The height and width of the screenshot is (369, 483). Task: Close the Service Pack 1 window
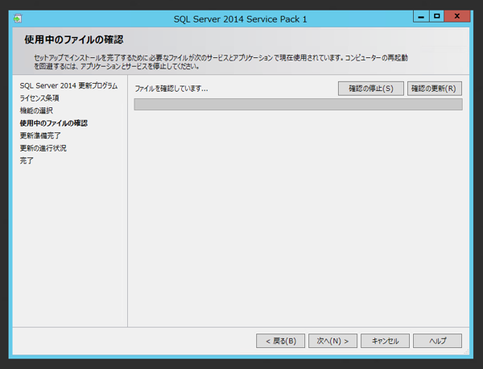click(x=457, y=16)
